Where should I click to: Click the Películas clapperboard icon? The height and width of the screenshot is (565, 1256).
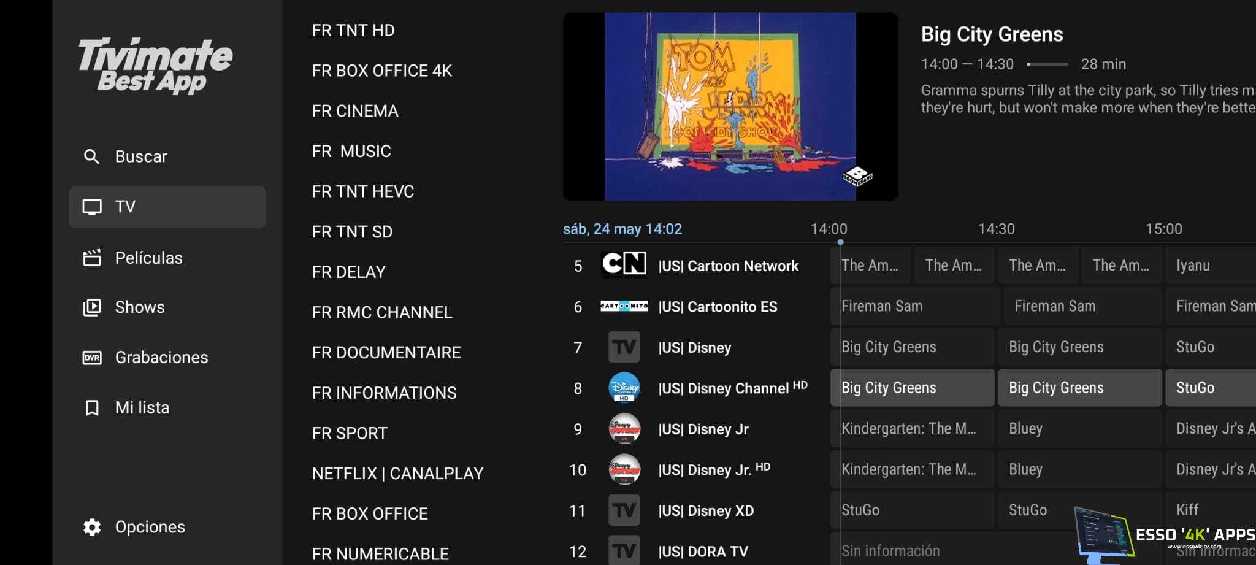click(92, 258)
